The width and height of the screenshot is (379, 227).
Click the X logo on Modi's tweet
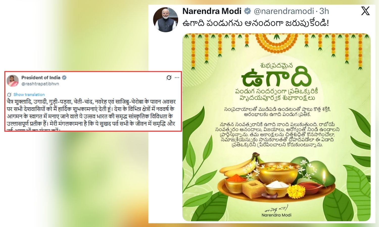tap(365, 11)
